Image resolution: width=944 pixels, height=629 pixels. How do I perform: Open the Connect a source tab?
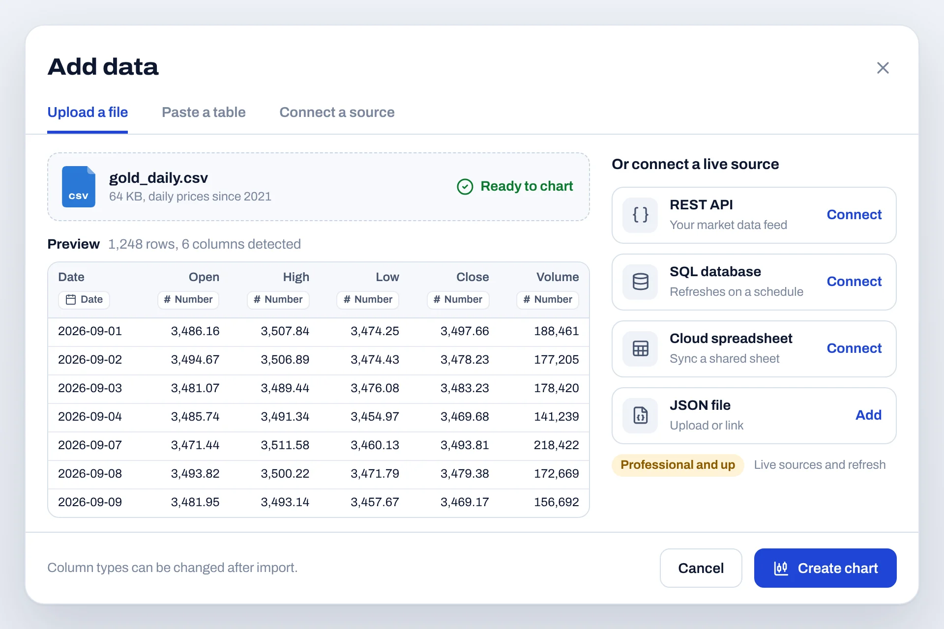[337, 113]
